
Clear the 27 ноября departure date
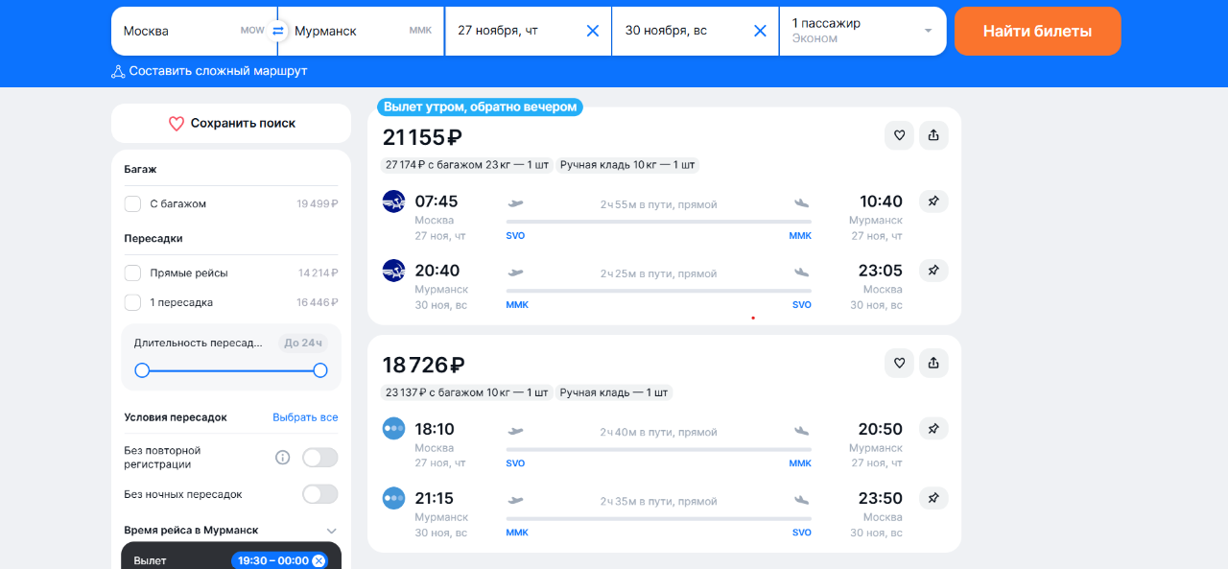(593, 31)
